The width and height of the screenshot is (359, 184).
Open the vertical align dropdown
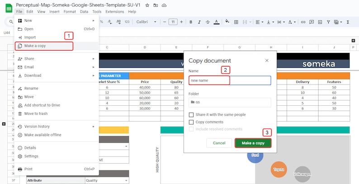pos(270,22)
